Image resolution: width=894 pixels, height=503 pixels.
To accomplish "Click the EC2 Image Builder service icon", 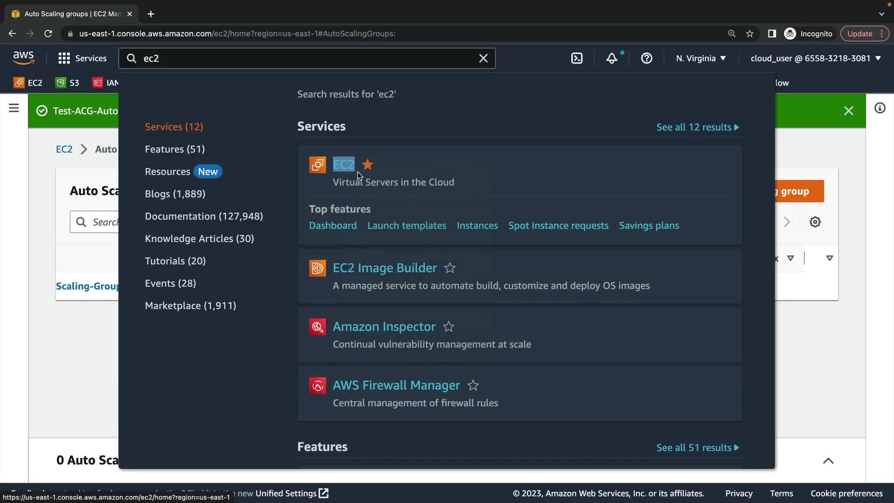I will point(317,268).
